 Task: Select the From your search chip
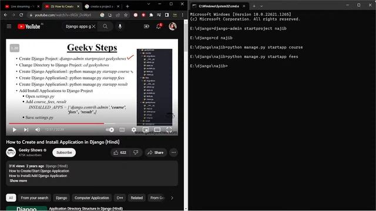[35, 198]
